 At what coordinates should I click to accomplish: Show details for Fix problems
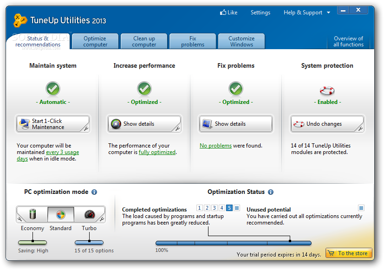(236, 124)
